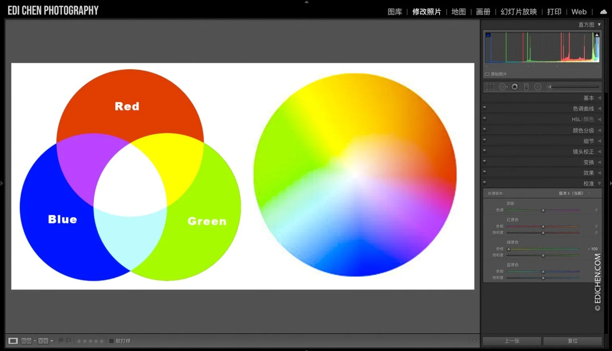Set the star rating in toolbar
Viewport: 612px width, 351px height.
[90, 341]
